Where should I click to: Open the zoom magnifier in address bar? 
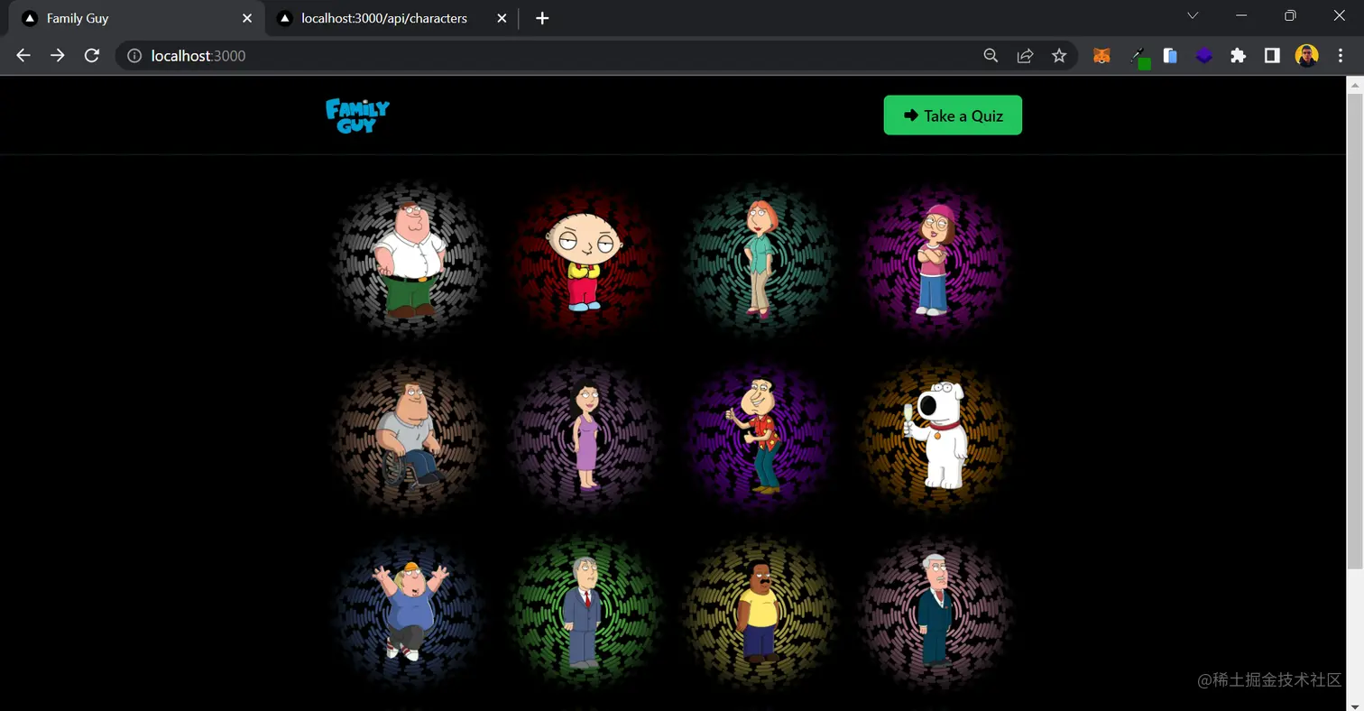pyautogui.click(x=991, y=56)
